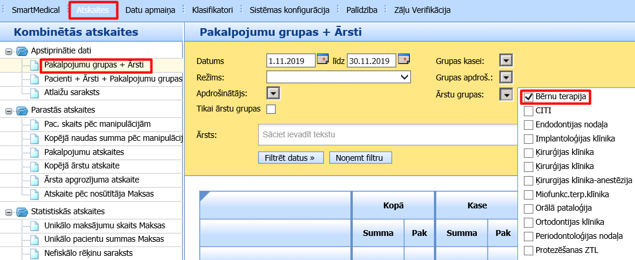Open calendar picker for end date
635x260 pixels.
pyautogui.click(x=403, y=60)
